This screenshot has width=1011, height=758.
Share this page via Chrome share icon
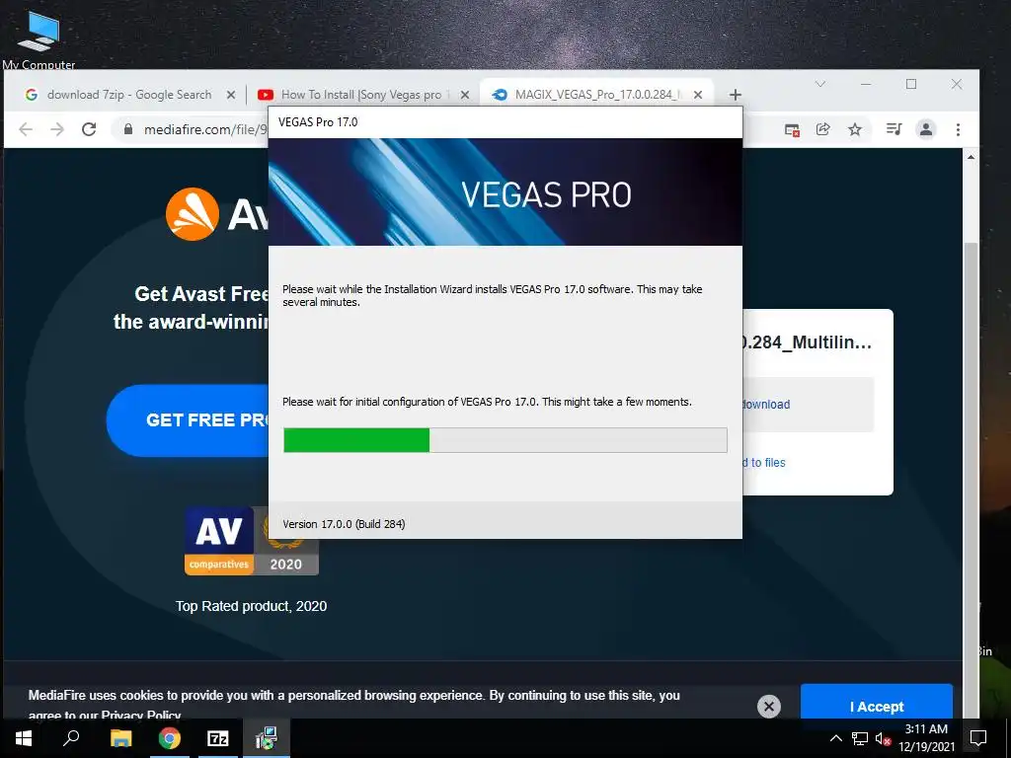pyautogui.click(x=822, y=129)
